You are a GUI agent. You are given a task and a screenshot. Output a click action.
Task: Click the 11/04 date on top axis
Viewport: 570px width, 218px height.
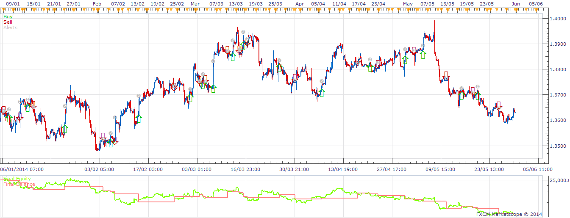pos(339,3)
